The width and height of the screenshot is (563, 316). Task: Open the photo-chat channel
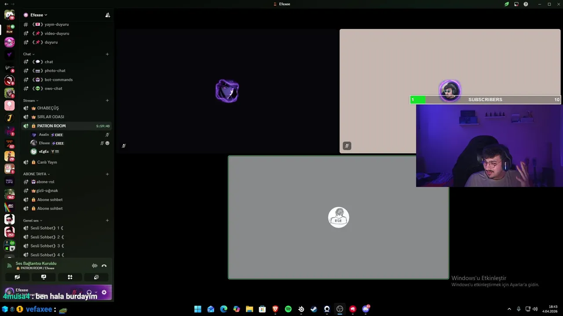click(x=66, y=71)
